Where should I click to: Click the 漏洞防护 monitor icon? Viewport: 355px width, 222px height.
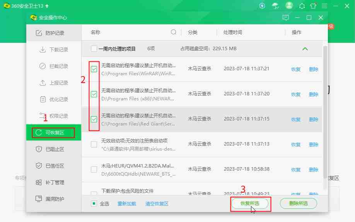coord(39,199)
